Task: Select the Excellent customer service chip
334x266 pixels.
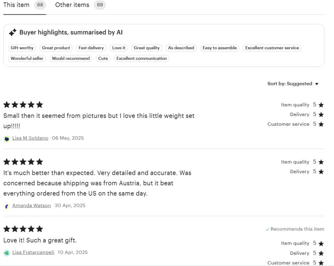Action: pyautogui.click(x=272, y=48)
